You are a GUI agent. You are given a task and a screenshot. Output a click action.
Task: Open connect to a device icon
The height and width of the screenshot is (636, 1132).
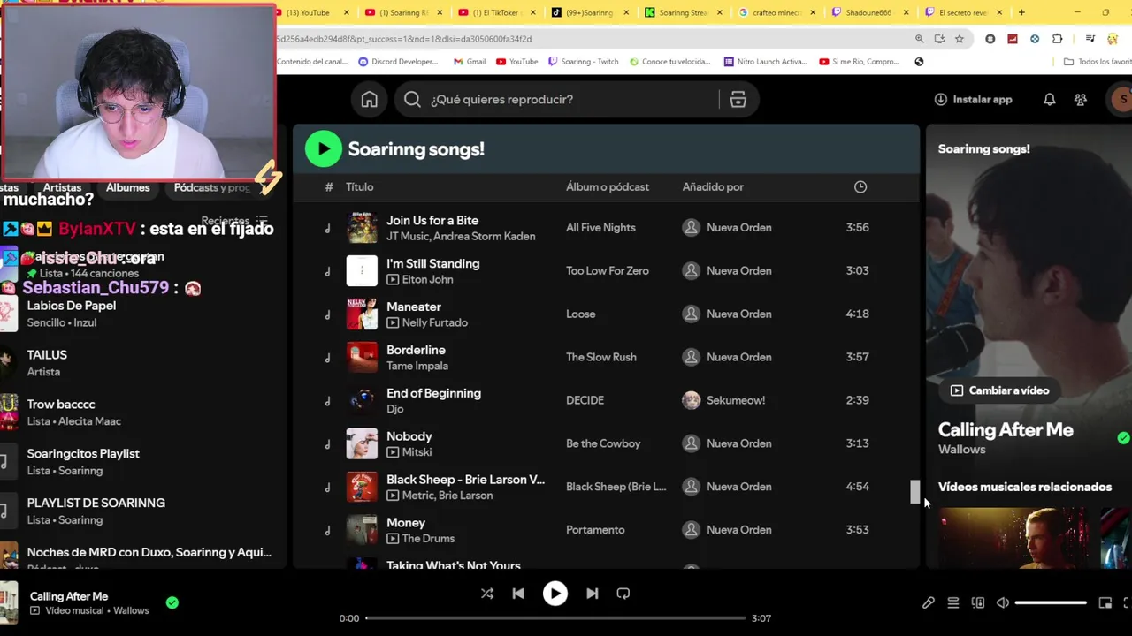tap(978, 602)
